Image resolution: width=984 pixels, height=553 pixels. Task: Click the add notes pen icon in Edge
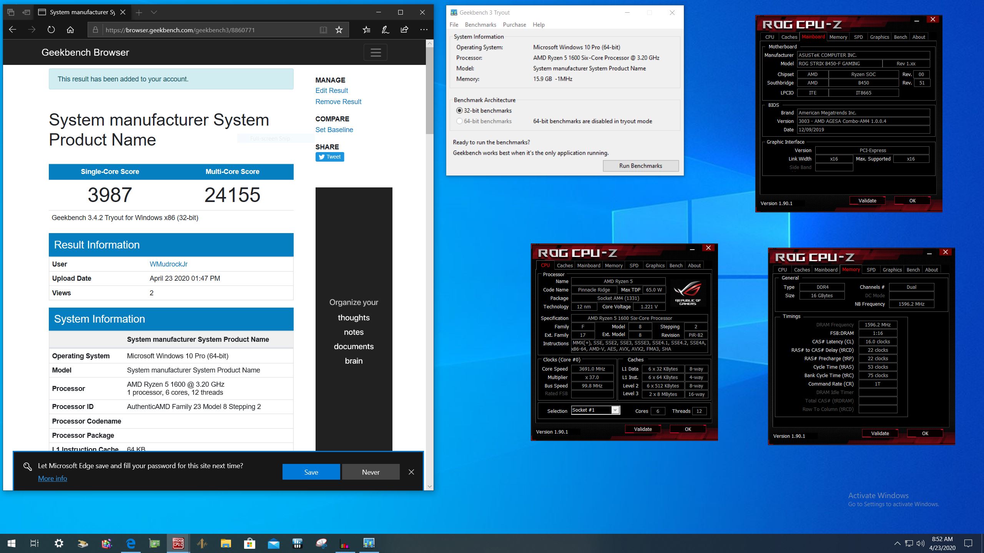(385, 30)
